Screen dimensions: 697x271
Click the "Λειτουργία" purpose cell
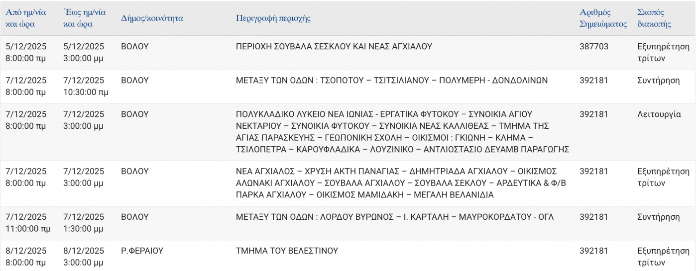coord(659,114)
